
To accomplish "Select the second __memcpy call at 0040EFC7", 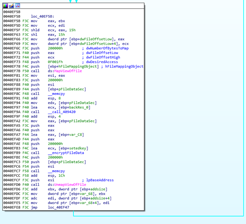I will [x=56, y=171].
